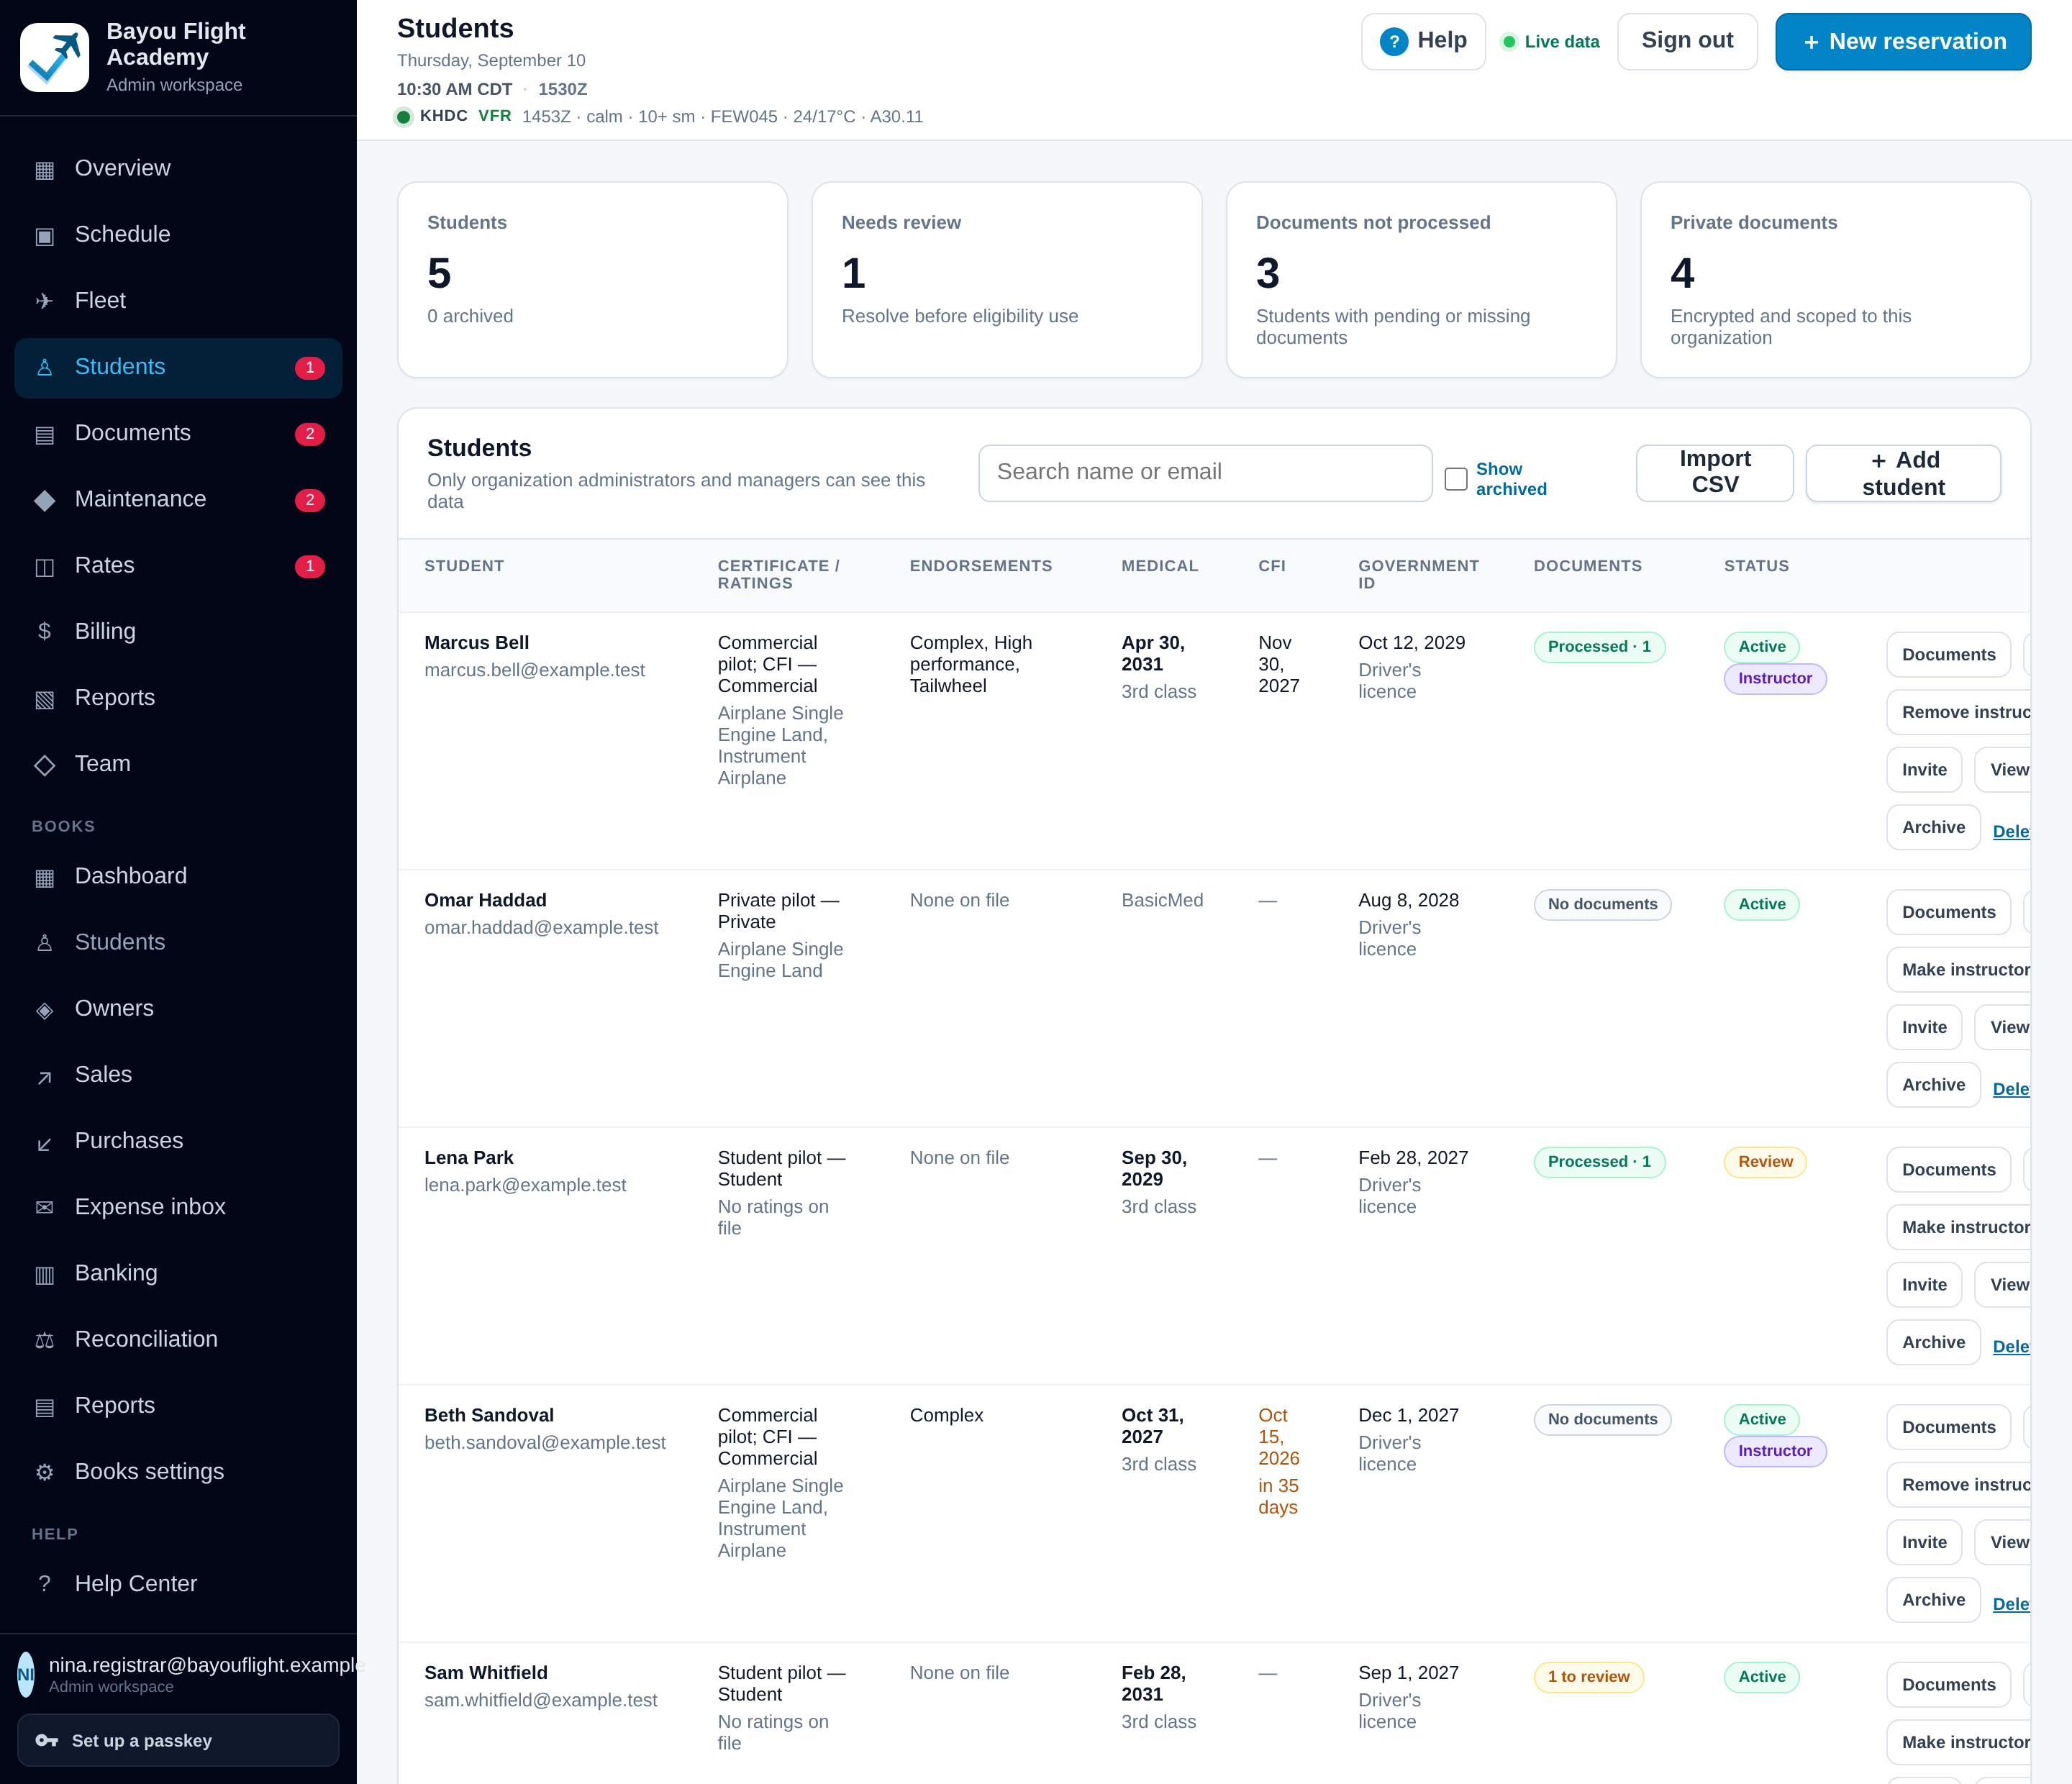Click Set up a passkey button
This screenshot has width=2072, height=1784.
[178, 1740]
